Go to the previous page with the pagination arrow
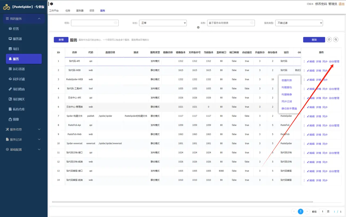 coord(294,212)
